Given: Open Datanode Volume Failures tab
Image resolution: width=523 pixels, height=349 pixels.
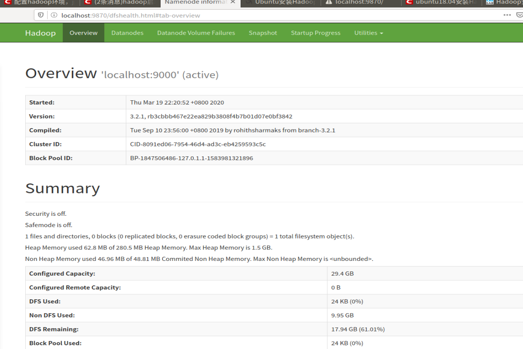Looking at the screenshot, I should pos(196,33).
